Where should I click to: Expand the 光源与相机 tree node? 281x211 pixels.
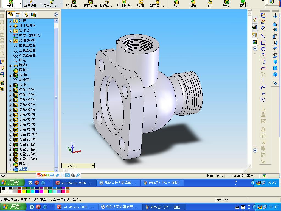click(11, 41)
